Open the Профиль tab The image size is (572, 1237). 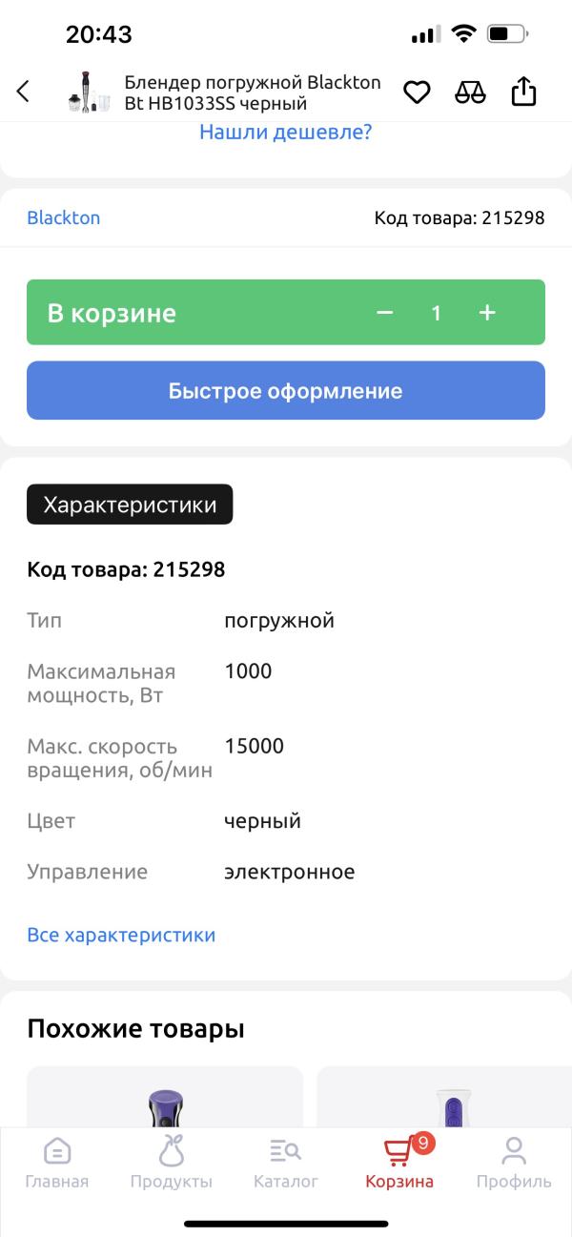pos(514,1164)
